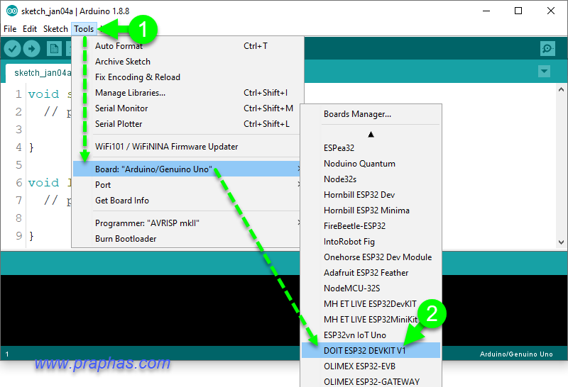Image resolution: width=568 pixels, height=387 pixels.
Task: Click the Tools menu
Action: coord(84,29)
